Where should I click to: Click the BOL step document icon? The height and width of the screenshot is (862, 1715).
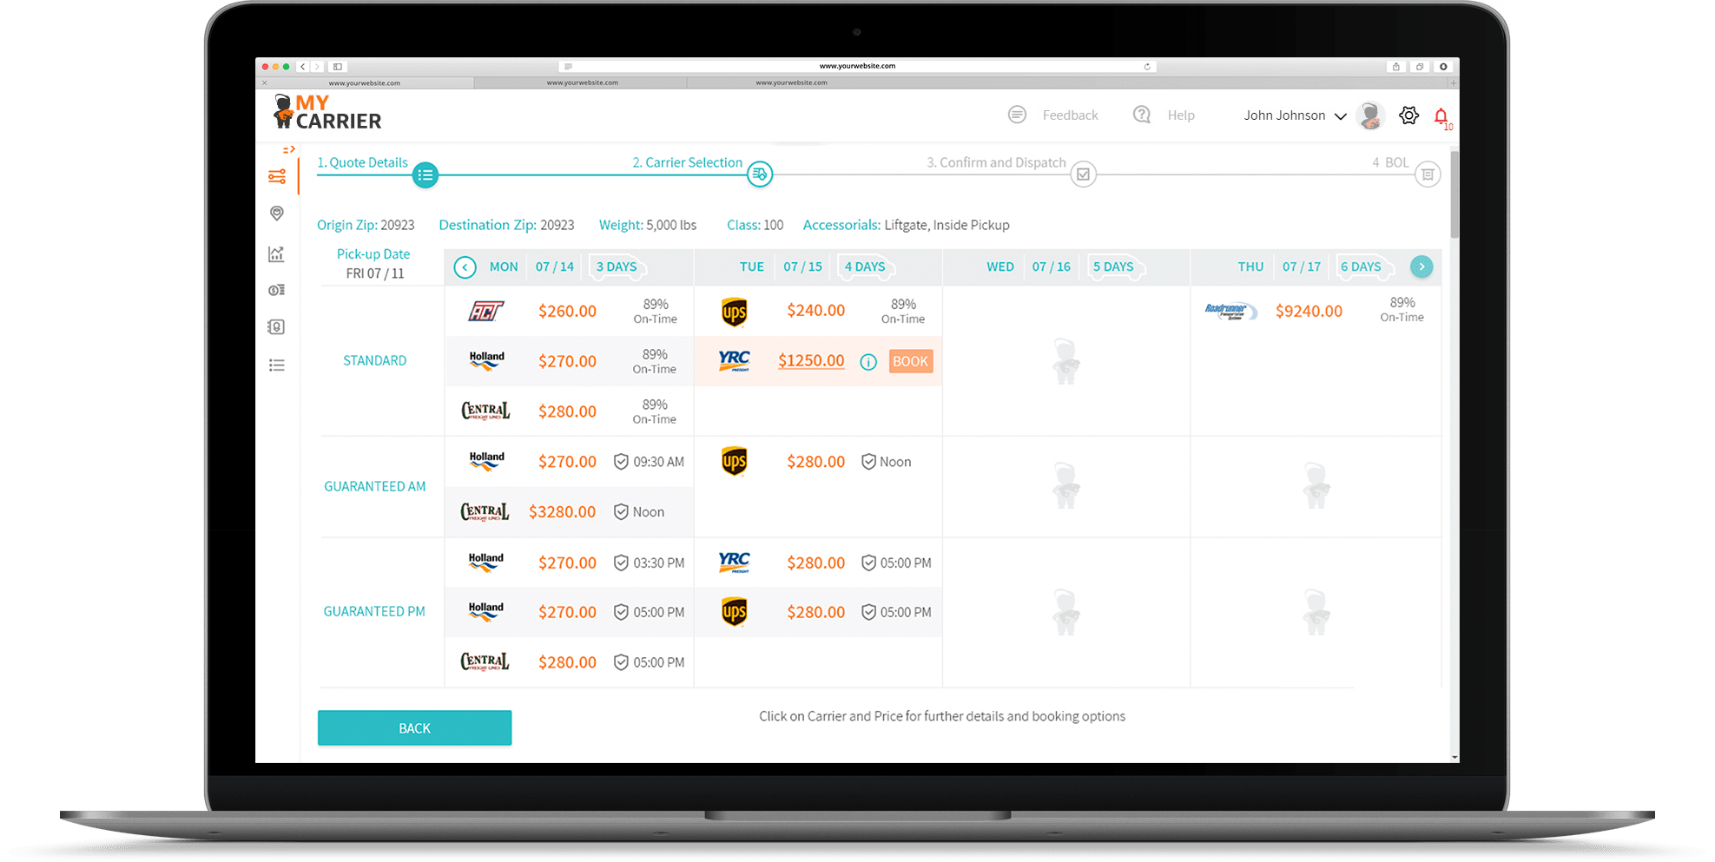pos(1428,174)
